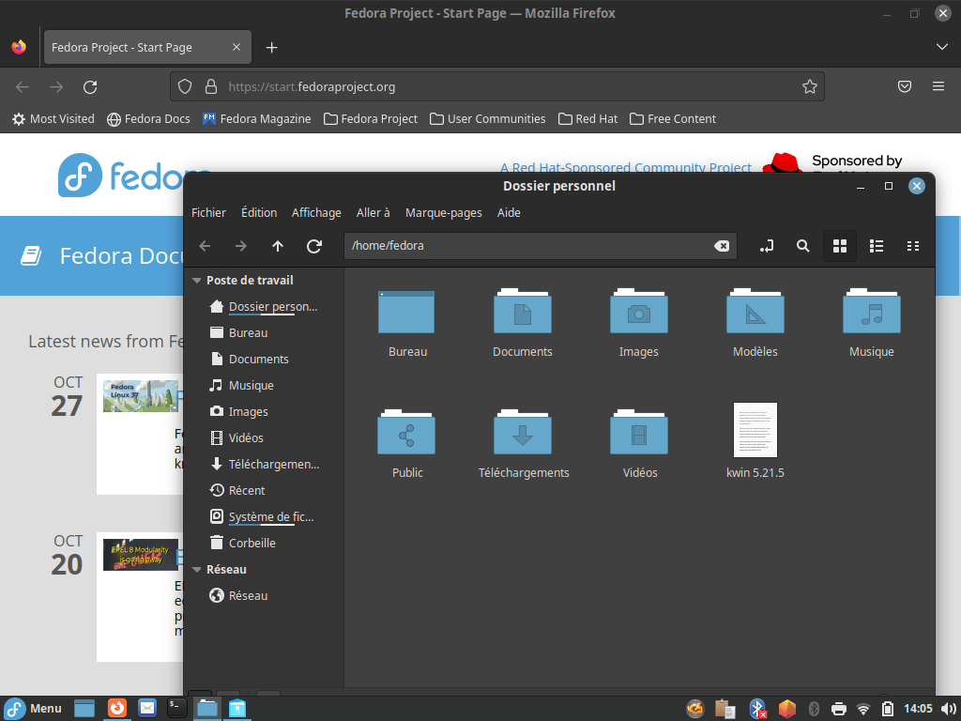Open the Aide menu
Viewport: 961px width, 721px height.
[x=509, y=213]
